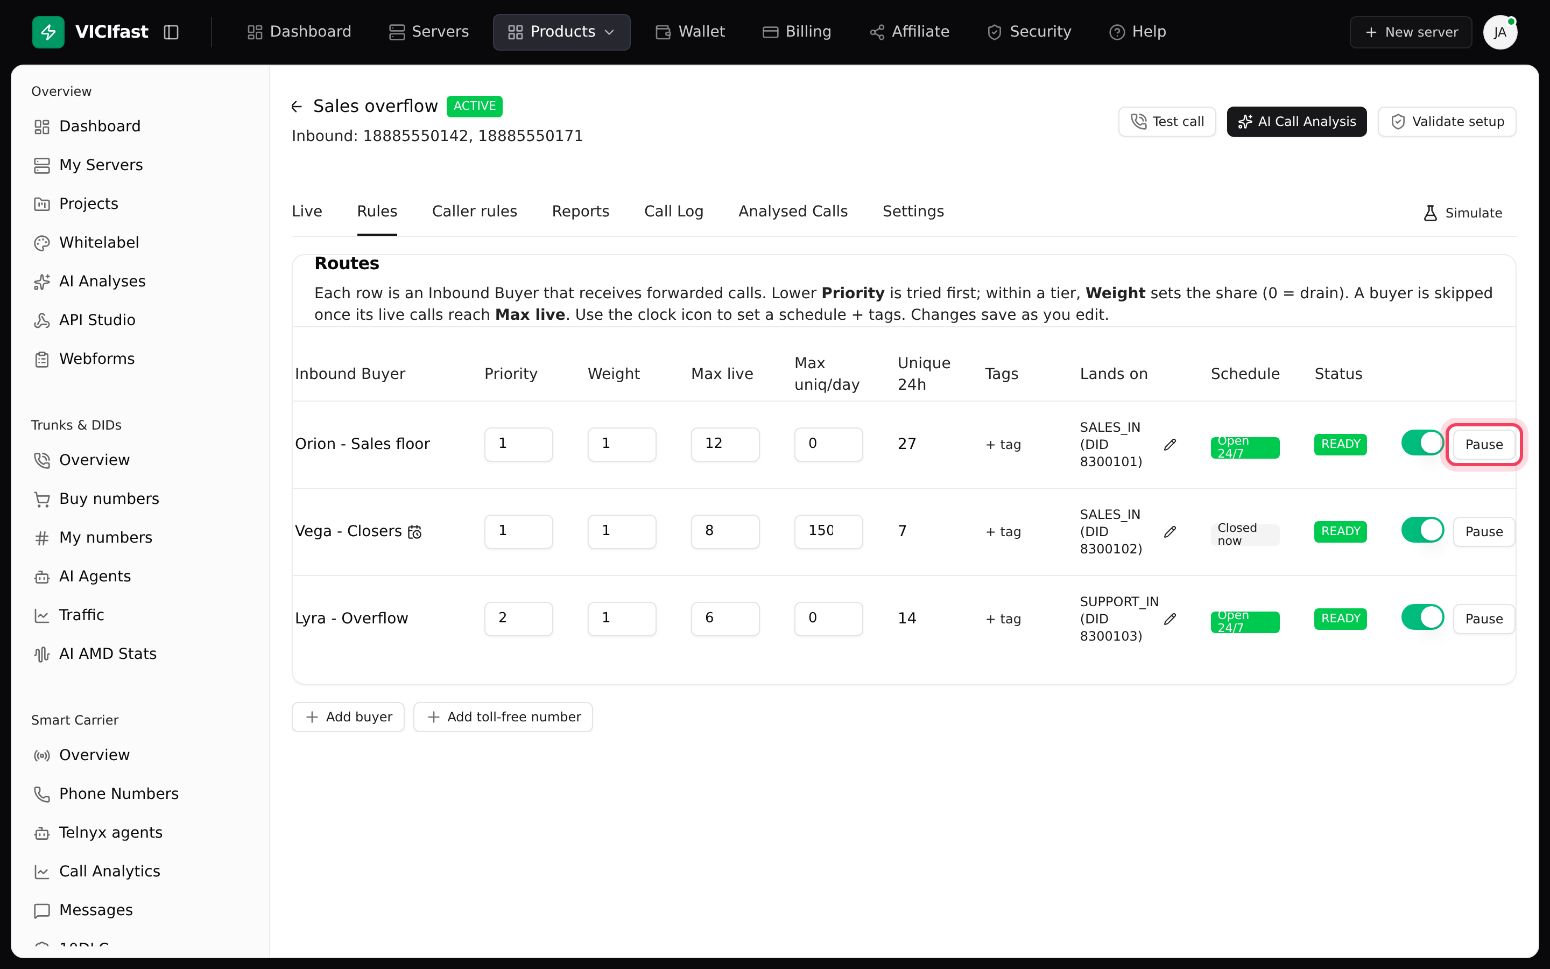This screenshot has width=1550, height=969.
Task: Click the Validate setup button
Action: tap(1447, 122)
